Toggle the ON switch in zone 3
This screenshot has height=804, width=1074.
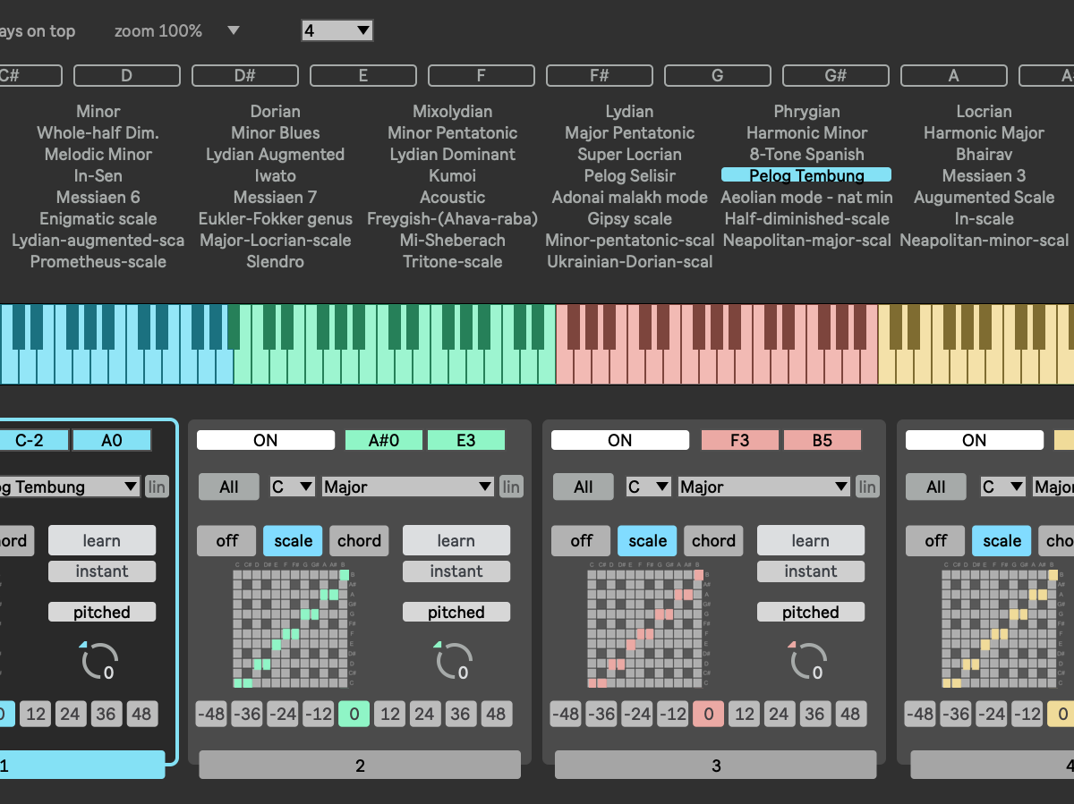pyautogui.click(x=620, y=440)
